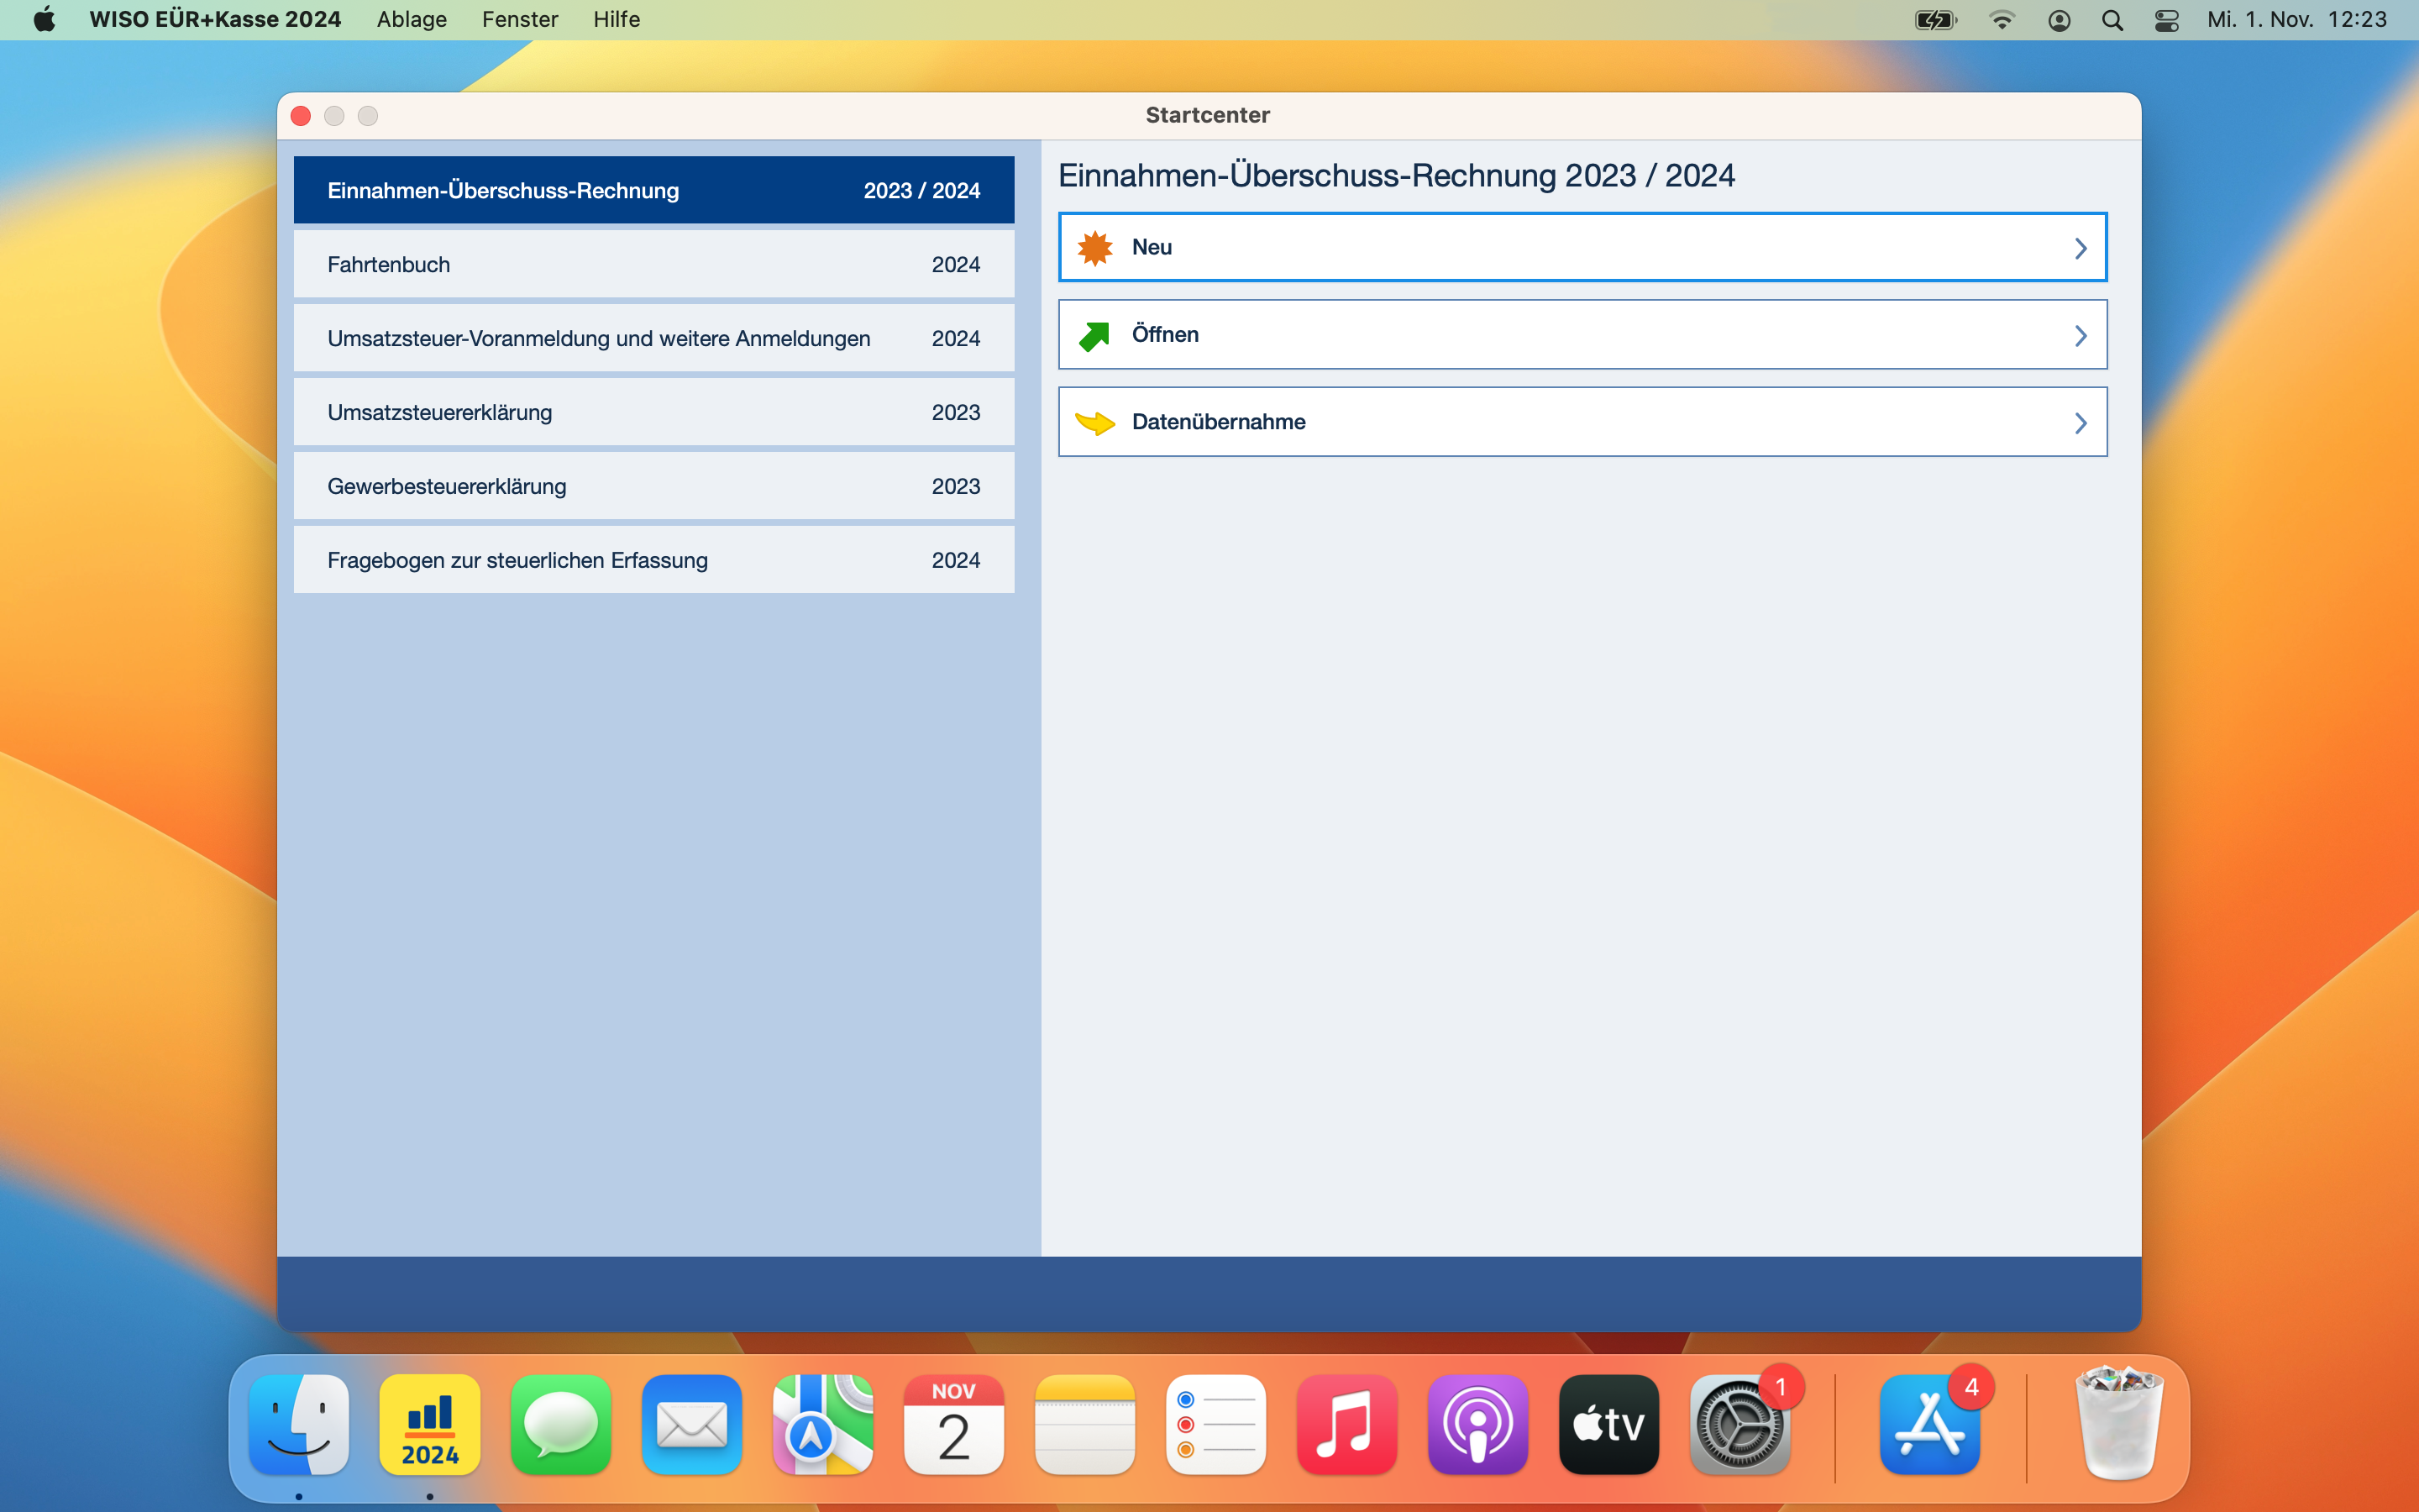The width and height of the screenshot is (2419, 1512).
Task: Open Reminders from the Dock
Action: point(1215,1425)
